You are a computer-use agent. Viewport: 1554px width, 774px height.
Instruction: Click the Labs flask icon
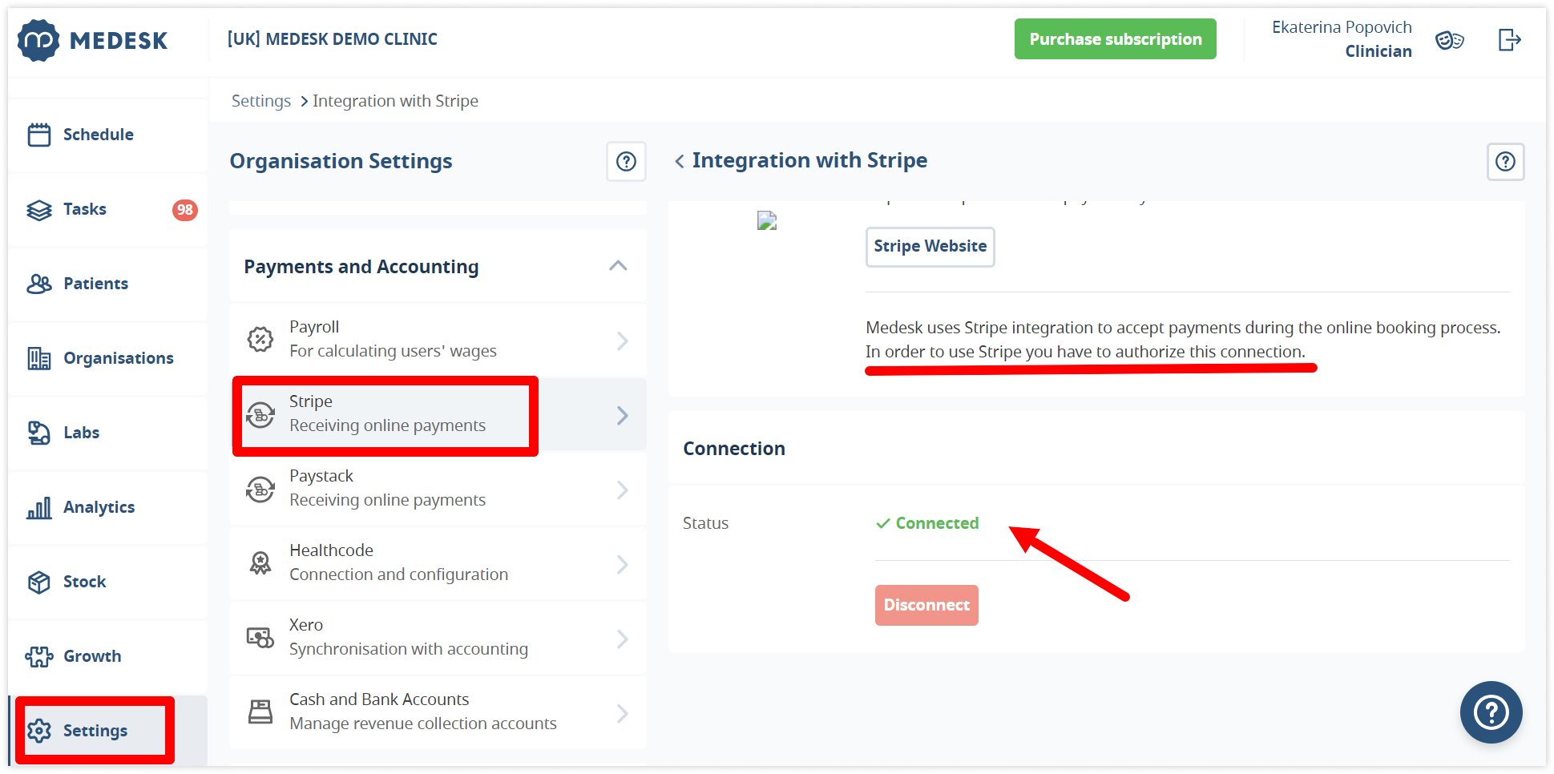(x=38, y=433)
